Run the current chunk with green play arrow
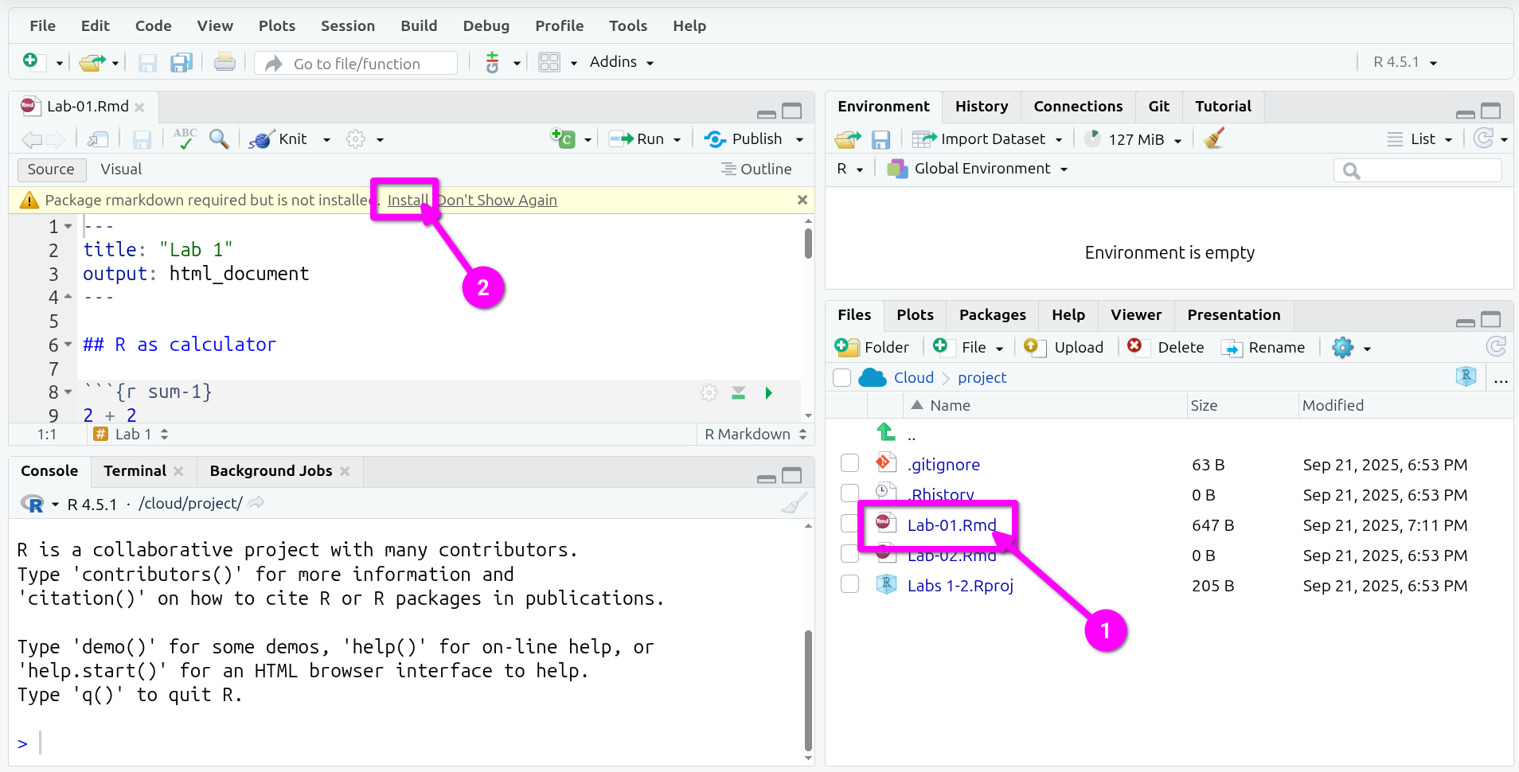Image resolution: width=1519 pixels, height=772 pixels. 768,393
